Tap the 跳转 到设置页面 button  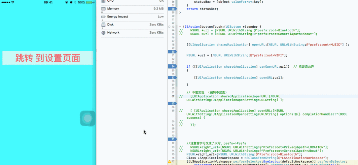[x=48, y=58]
